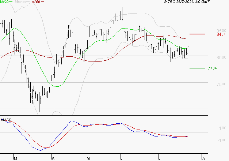Click the MACD -100 axis label

pos(222,140)
